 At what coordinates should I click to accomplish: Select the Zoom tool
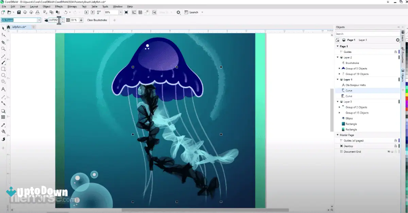click(3, 49)
